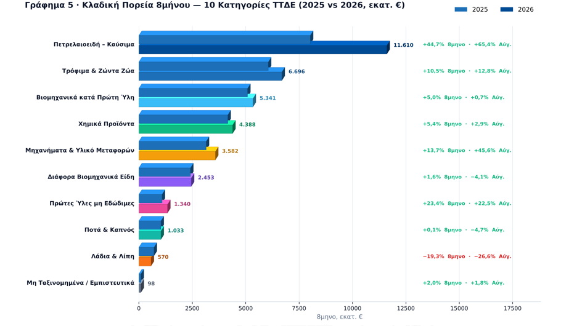
Task: Click the Πετρελαιοειδή – Καύσιμα category label
Action: point(94,45)
